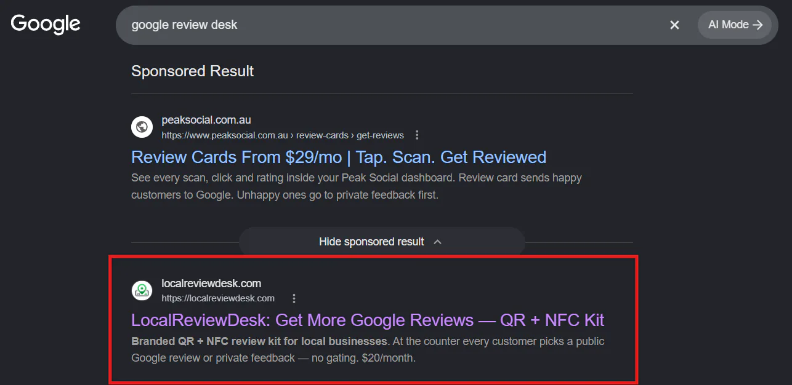Click the https://localreviewdesk.com URL text

click(x=218, y=298)
